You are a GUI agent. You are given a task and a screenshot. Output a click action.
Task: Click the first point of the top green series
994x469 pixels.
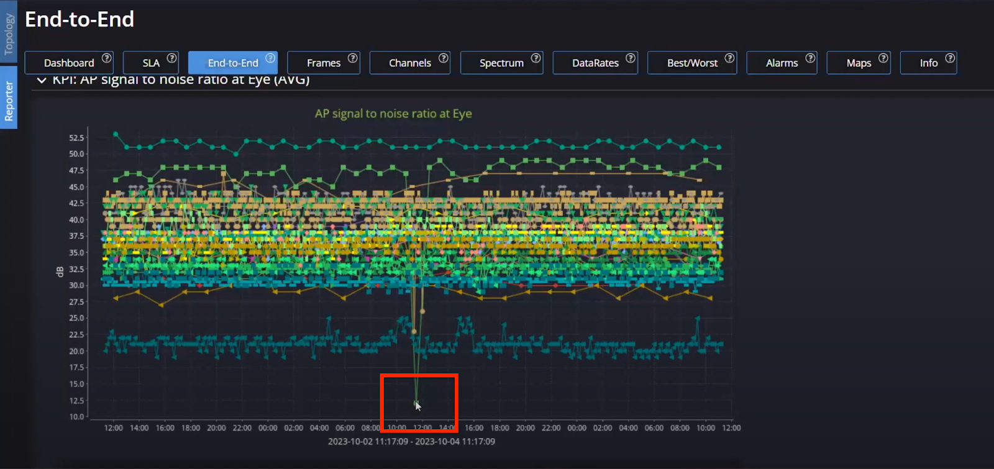(x=116, y=134)
